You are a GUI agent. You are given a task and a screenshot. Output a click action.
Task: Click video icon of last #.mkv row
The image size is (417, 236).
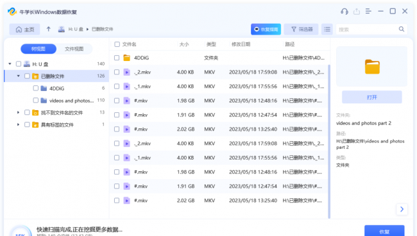(x=127, y=201)
